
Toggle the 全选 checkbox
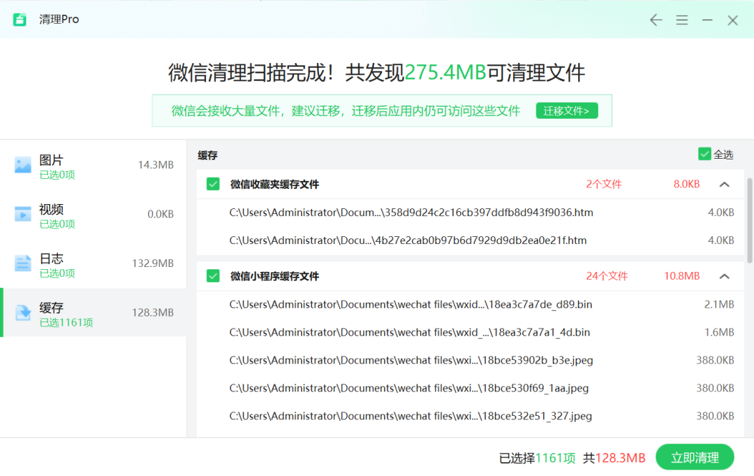click(x=704, y=154)
